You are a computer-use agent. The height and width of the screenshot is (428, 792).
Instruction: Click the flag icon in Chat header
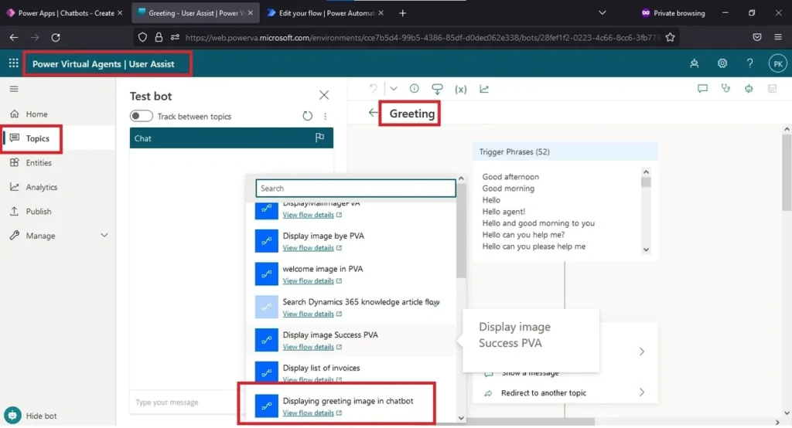click(319, 138)
